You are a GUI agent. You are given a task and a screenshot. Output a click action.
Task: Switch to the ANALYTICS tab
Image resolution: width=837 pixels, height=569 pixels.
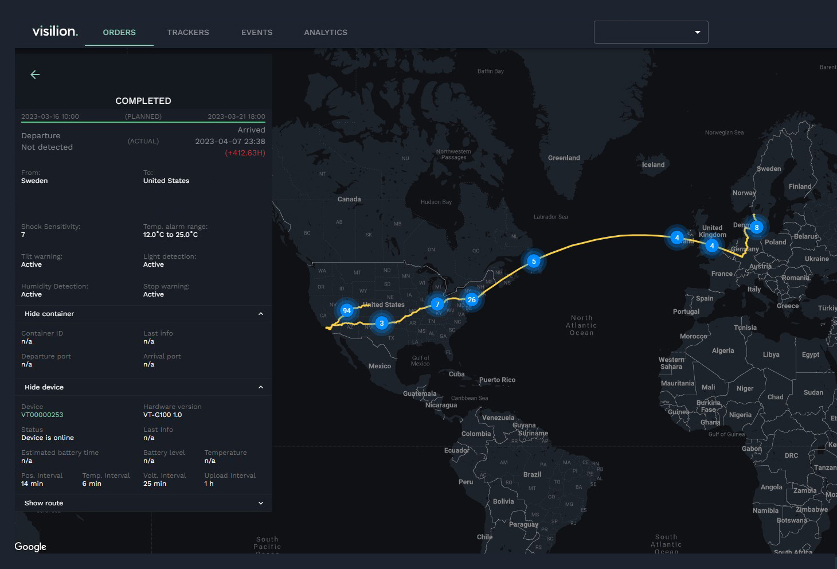pyautogui.click(x=326, y=32)
